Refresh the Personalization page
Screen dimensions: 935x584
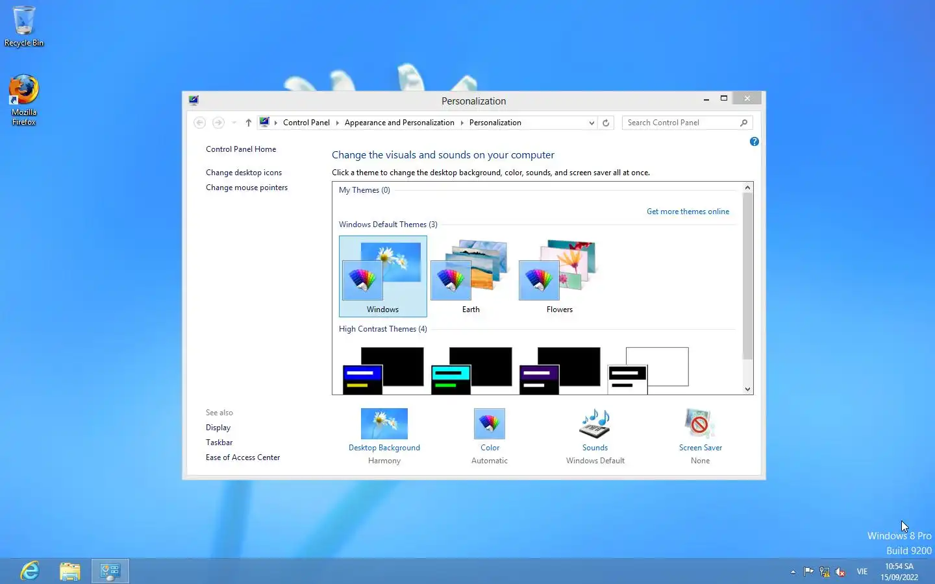click(606, 123)
